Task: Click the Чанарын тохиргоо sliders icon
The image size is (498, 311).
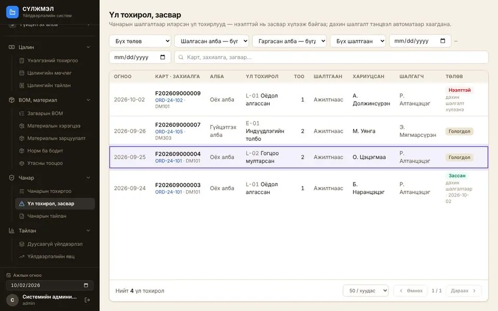Action: point(22,191)
